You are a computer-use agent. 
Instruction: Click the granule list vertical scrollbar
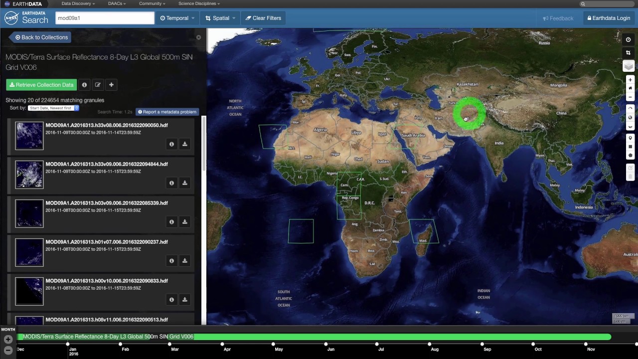[x=203, y=145]
